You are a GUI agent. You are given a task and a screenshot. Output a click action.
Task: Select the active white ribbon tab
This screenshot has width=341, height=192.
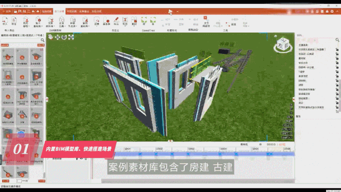59,11
